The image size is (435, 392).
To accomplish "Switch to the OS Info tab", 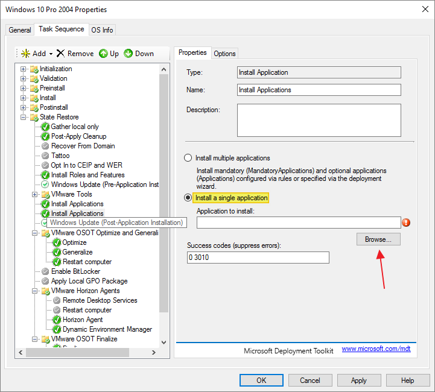I will (x=102, y=30).
